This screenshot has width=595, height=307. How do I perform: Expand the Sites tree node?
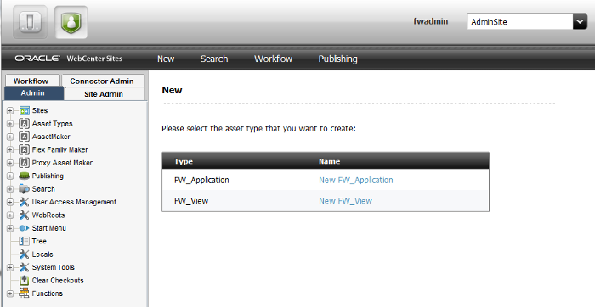tap(10, 110)
